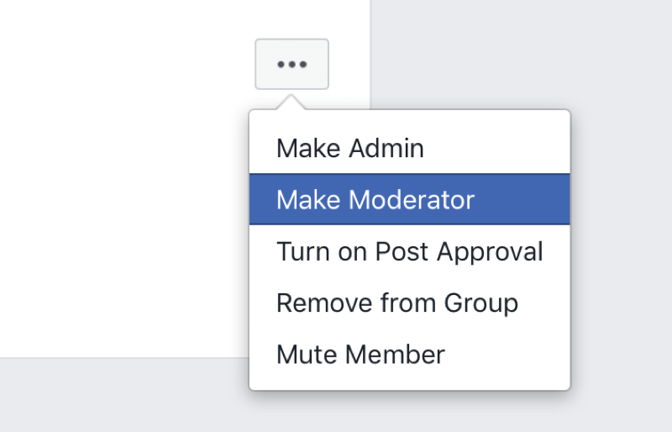The width and height of the screenshot is (672, 432).
Task: Click the three-dot more options button
Action: pos(291,65)
